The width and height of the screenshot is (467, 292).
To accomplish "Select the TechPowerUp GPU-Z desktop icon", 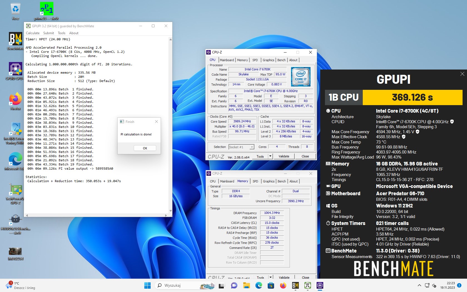I will 16,194.
